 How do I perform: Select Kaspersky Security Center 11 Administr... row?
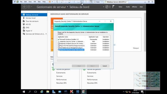tap(83, 42)
